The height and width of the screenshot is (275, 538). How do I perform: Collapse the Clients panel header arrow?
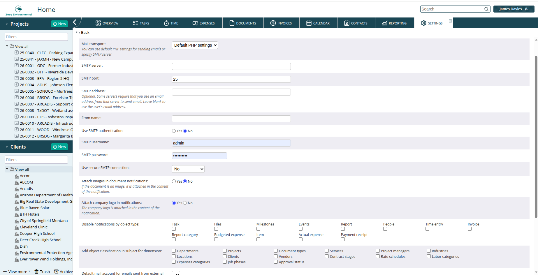[x=7, y=147]
